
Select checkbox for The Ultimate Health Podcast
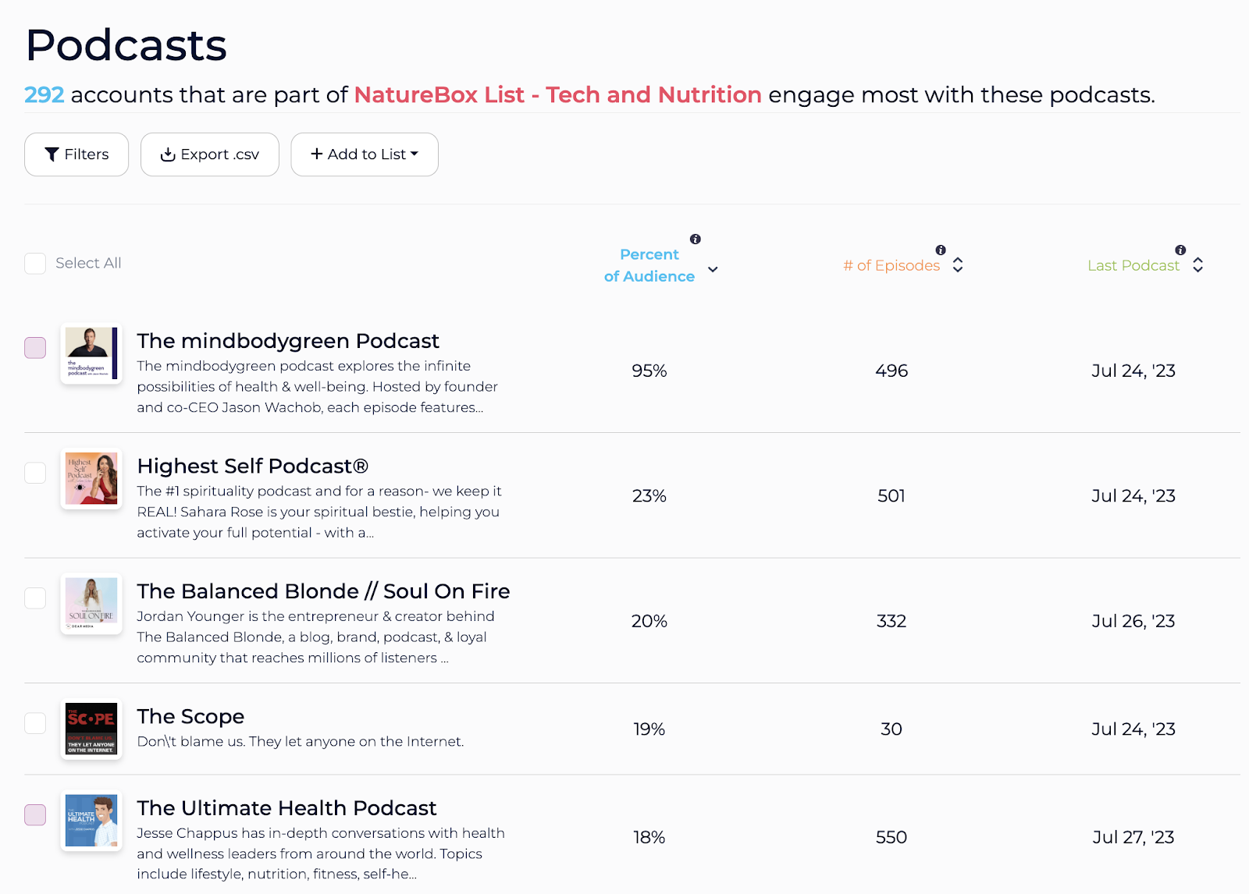[35, 814]
